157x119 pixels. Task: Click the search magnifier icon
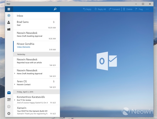pos(55,9)
